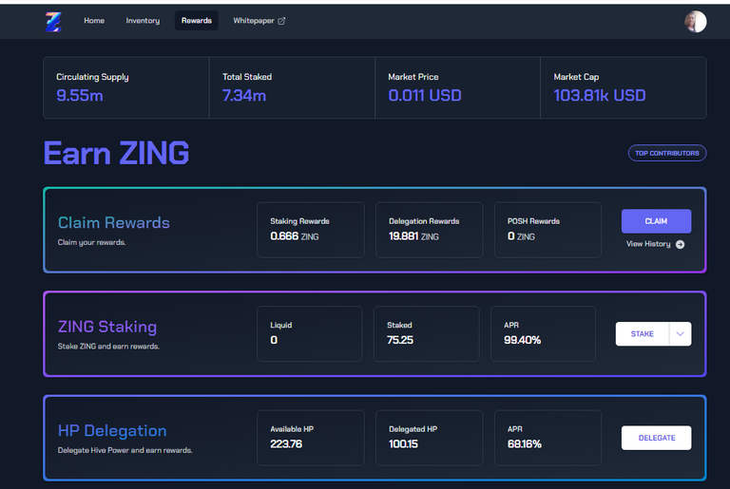Click the staking APR 99.40% value
Screen dimensions: 730x489
pyautogui.click(x=523, y=340)
